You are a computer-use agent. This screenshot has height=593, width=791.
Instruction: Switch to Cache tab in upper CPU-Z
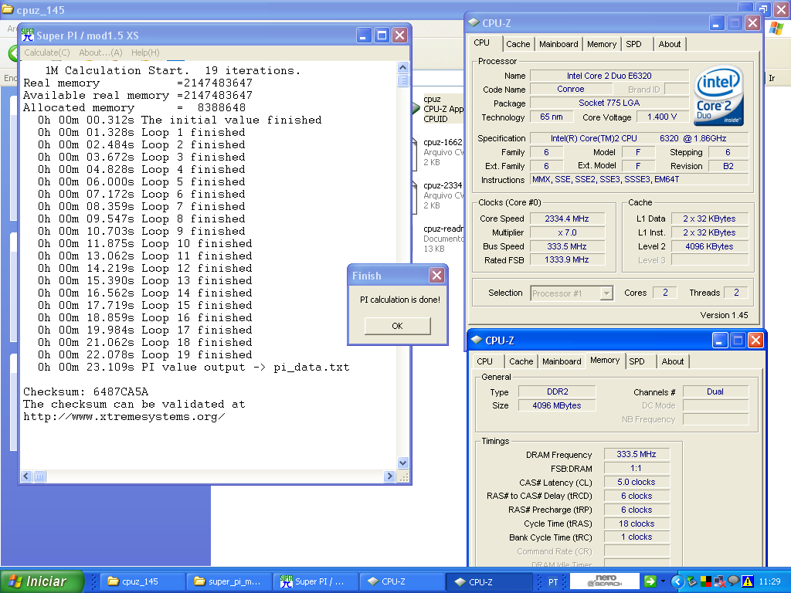tap(518, 44)
